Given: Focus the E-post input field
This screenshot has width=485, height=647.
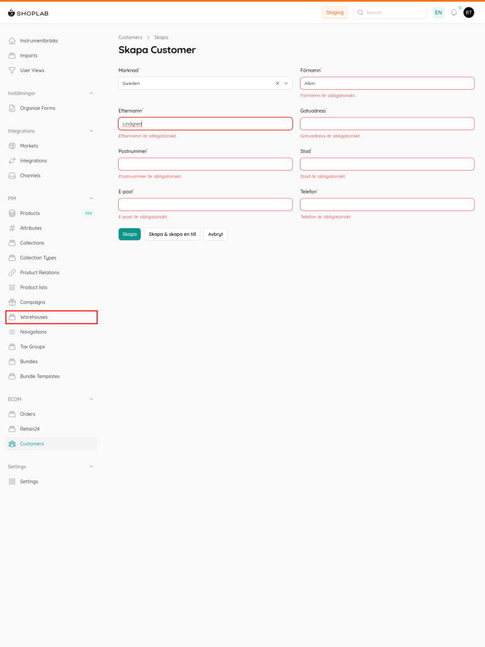Looking at the screenshot, I should click(x=205, y=205).
